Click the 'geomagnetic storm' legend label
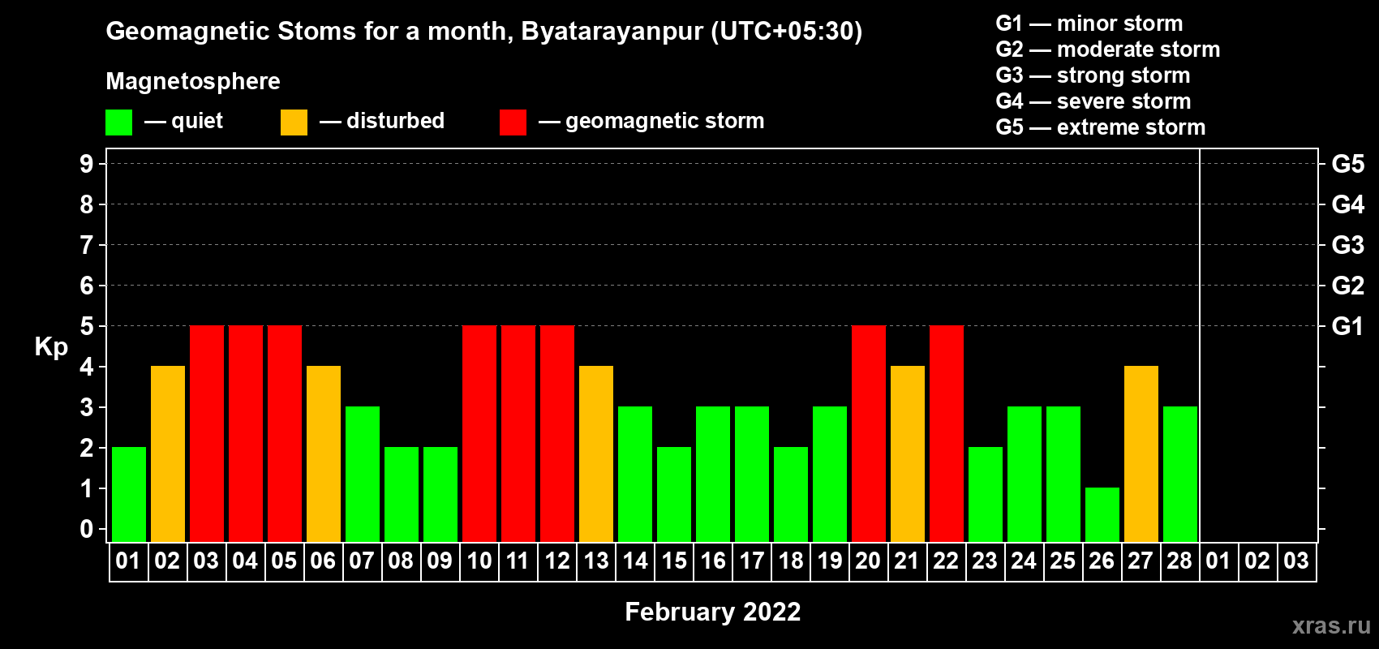 665,121
